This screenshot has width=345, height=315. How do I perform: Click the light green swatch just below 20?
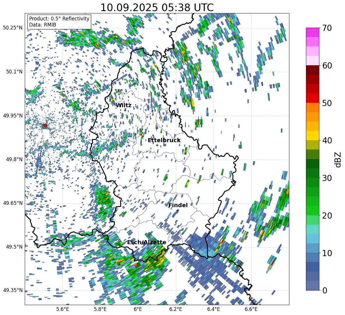tap(312, 220)
